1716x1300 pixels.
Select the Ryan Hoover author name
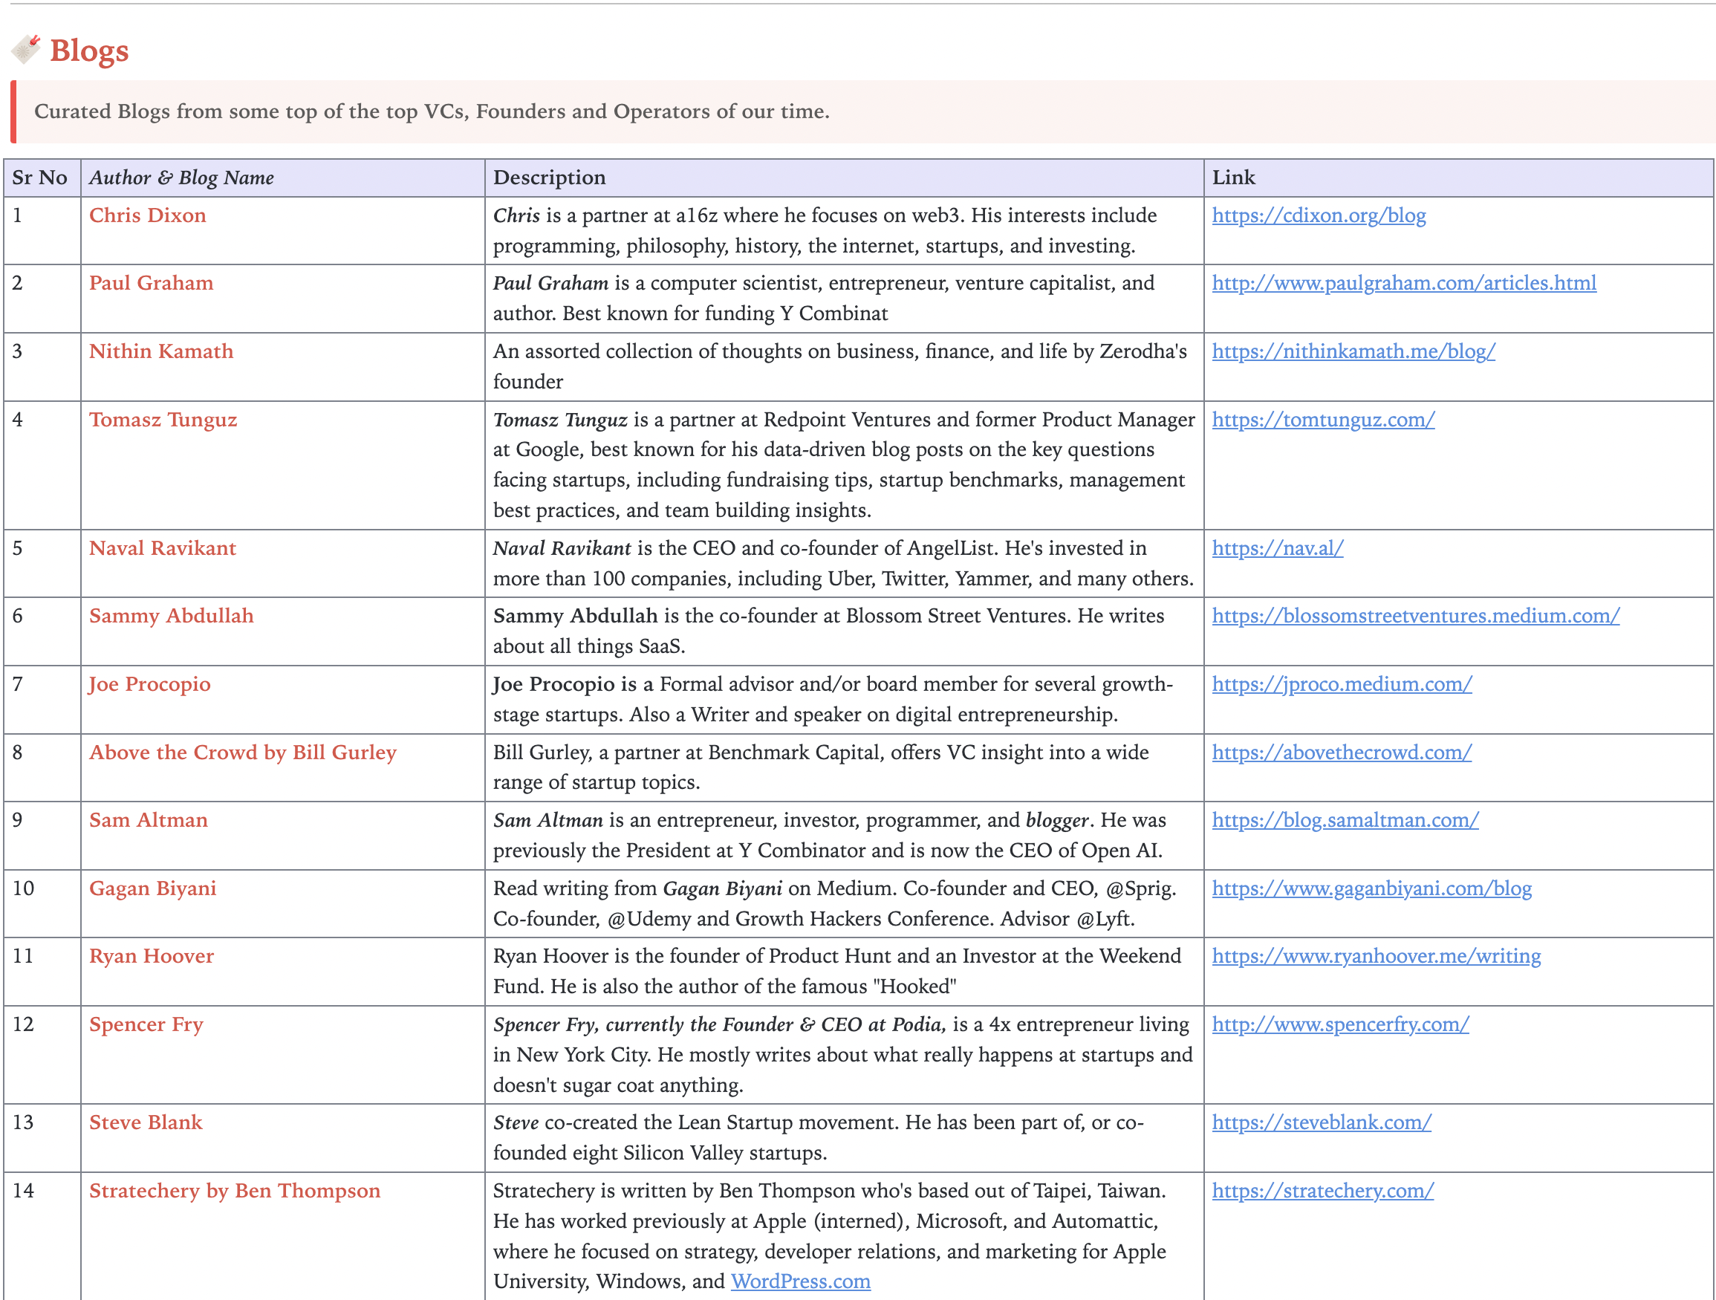coord(152,955)
